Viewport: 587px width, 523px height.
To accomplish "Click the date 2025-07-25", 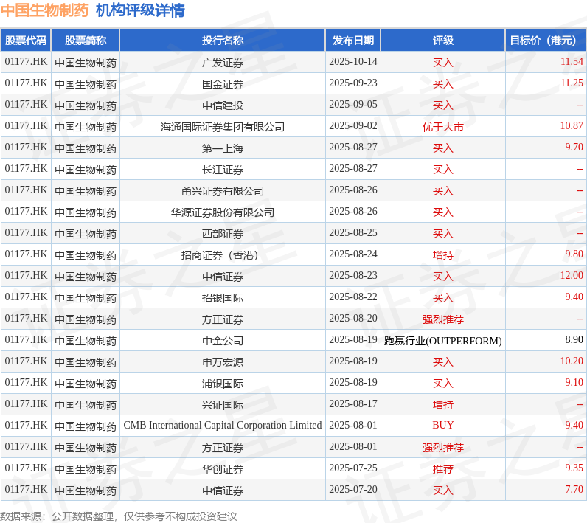I will click(353, 468).
